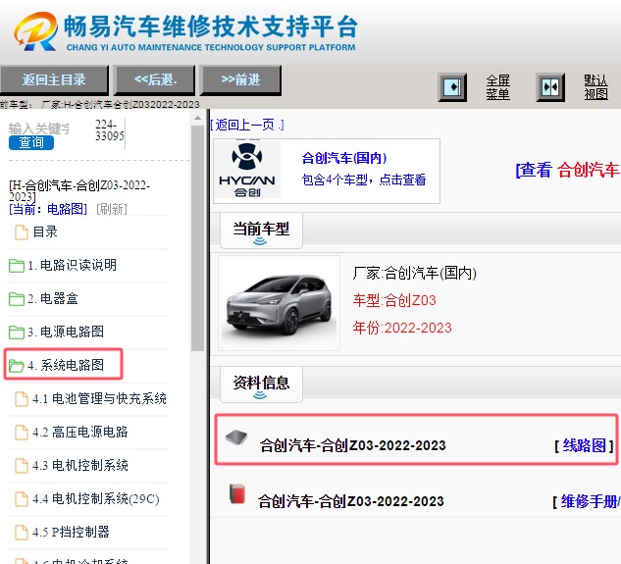
Task: Click the 返回主目录 button
Action: [54, 80]
